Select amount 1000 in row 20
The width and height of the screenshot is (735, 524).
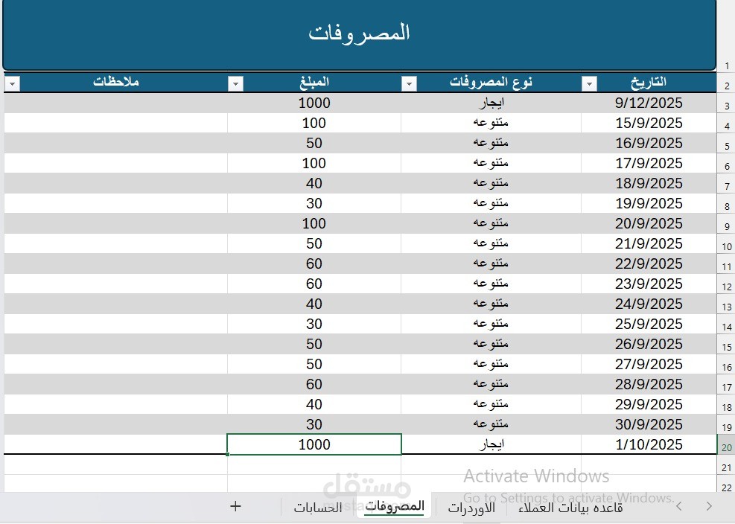[314, 444]
